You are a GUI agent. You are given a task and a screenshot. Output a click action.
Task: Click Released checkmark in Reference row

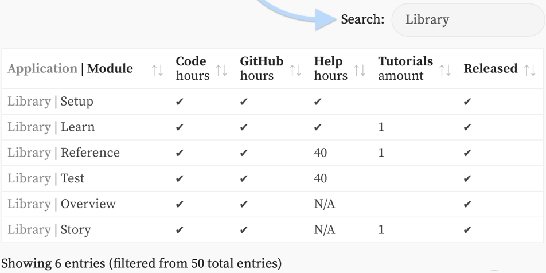467,154
